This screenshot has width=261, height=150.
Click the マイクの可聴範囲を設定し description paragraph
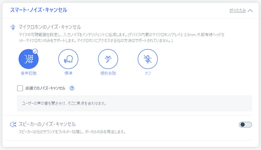click(x=121, y=38)
